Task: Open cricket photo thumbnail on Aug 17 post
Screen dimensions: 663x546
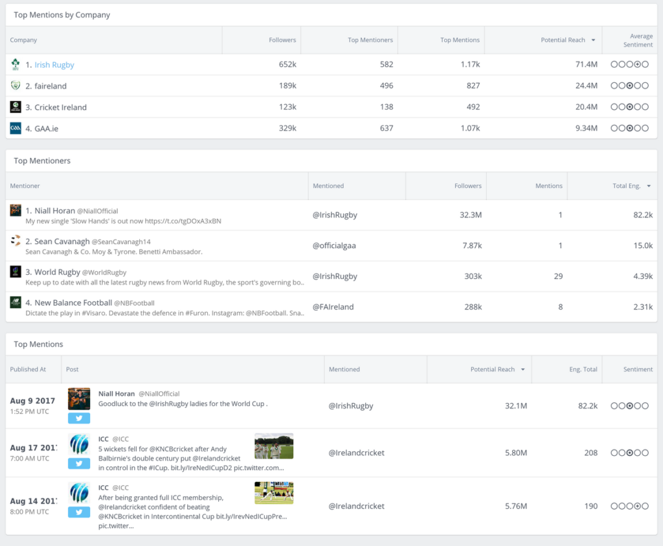Action: [x=274, y=446]
